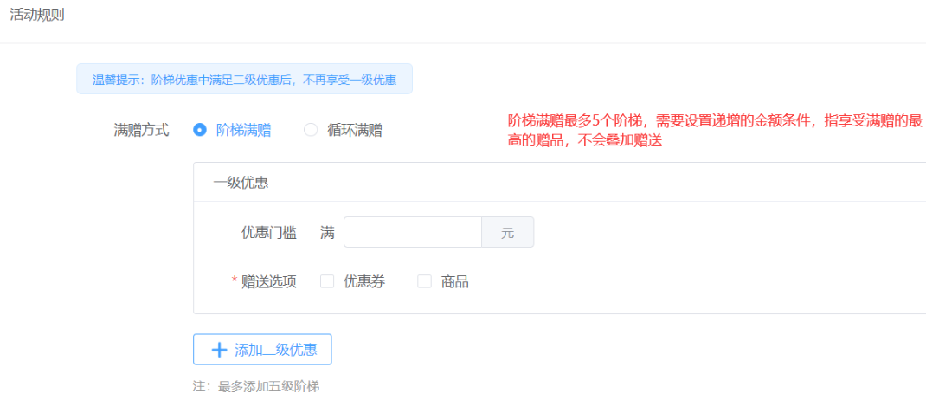The image size is (926, 406).
Task: Click the 注：最多添加五级阶梯 note
Action: tap(255, 387)
